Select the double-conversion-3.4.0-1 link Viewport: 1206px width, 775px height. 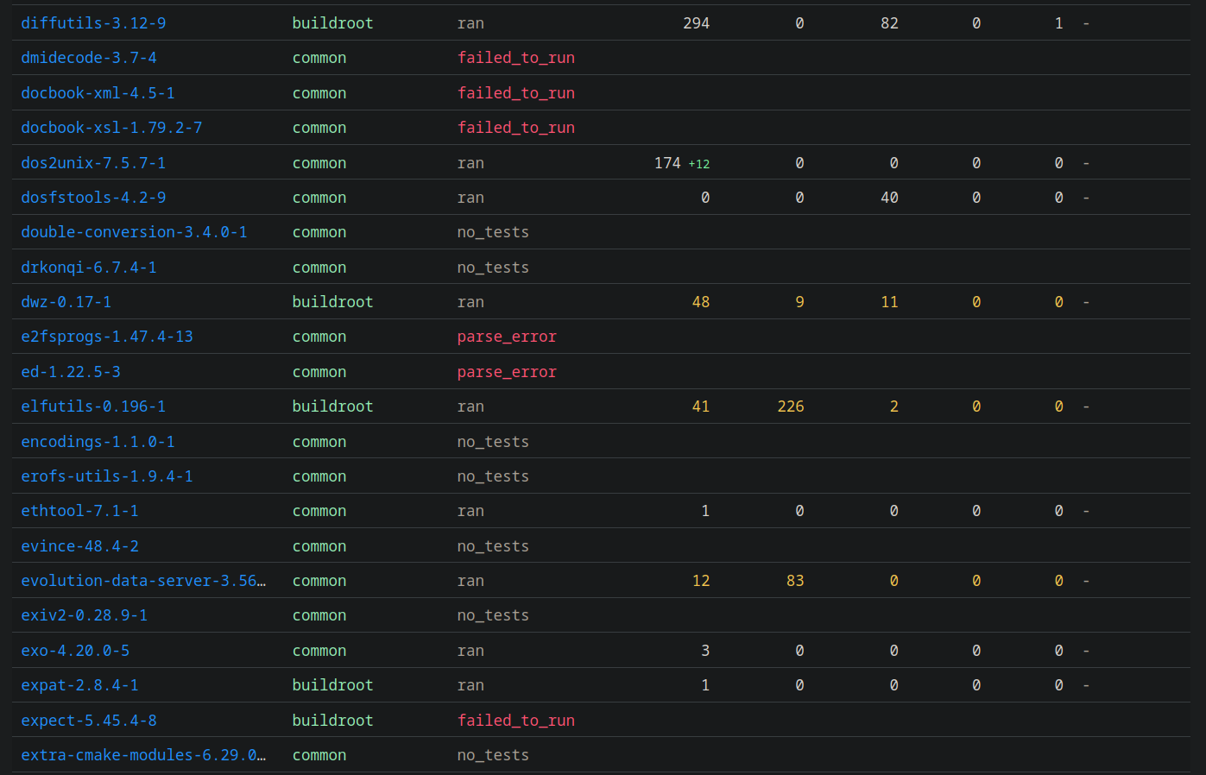134,232
